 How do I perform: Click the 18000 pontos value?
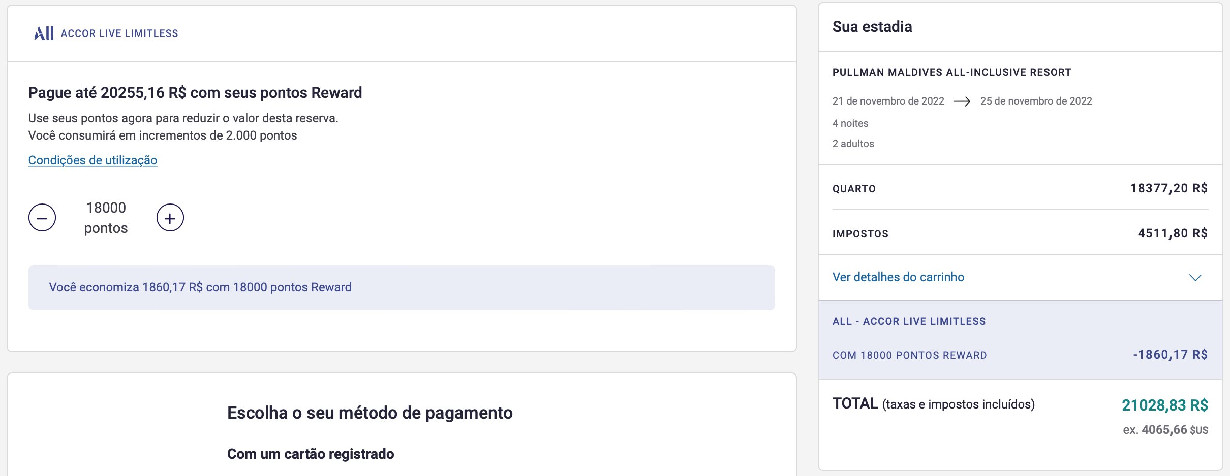click(106, 218)
